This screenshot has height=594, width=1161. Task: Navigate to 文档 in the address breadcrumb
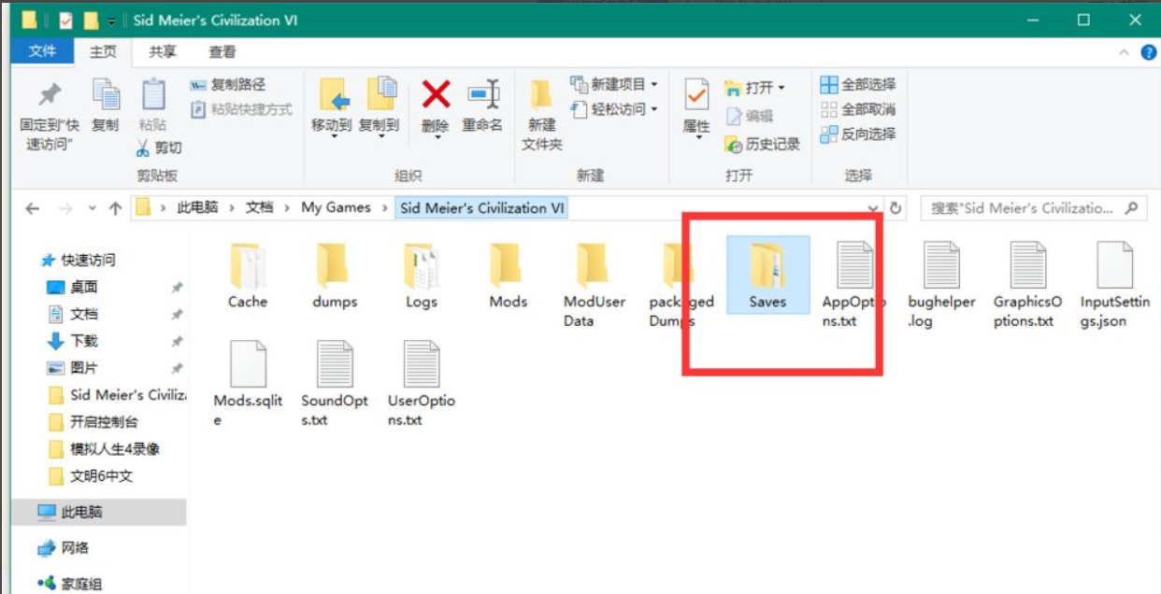tap(260, 208)
